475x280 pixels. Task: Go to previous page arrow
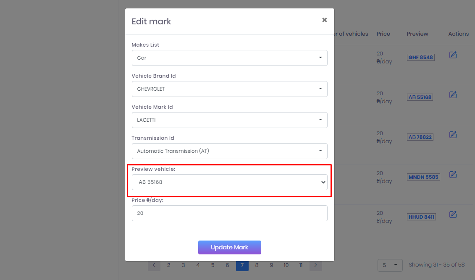(x=154, y=265)
